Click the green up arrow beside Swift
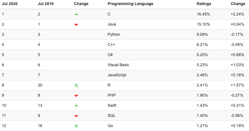The width and height of the screenshot is (249, 131). [76, 106]
